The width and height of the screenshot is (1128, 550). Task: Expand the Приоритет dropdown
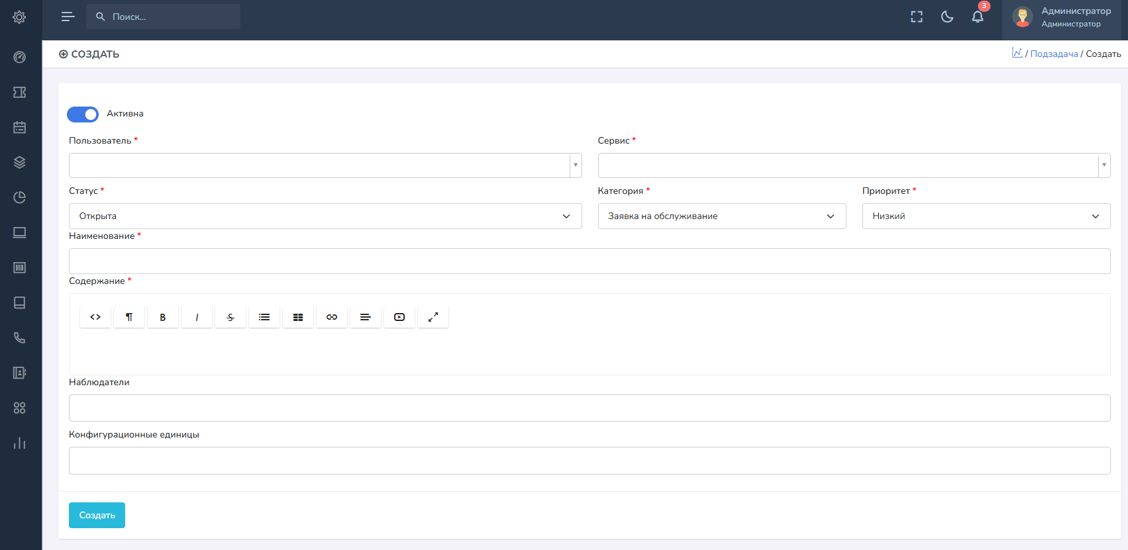pyautogui.click(x=986, y=216)
